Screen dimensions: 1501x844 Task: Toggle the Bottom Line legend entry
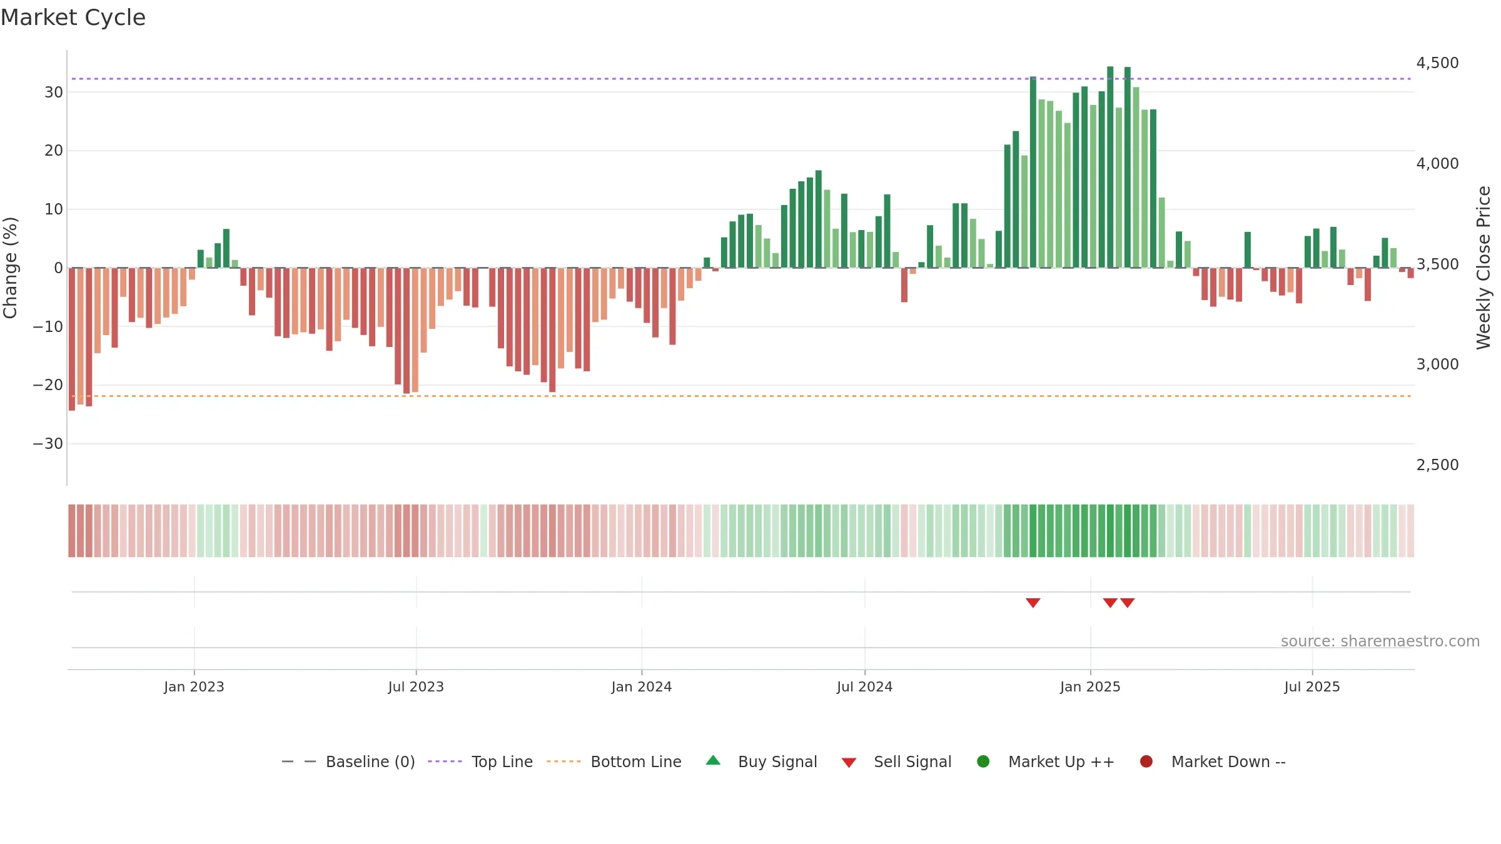click(614, 761)
